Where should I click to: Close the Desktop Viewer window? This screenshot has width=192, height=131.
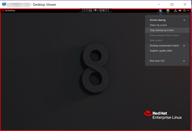[185, 4]
